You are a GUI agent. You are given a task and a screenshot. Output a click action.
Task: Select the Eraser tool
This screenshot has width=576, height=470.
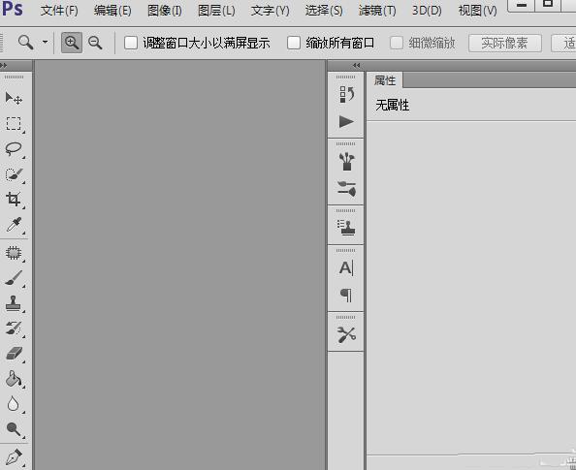pyautogui.click(x=14, y=354)
